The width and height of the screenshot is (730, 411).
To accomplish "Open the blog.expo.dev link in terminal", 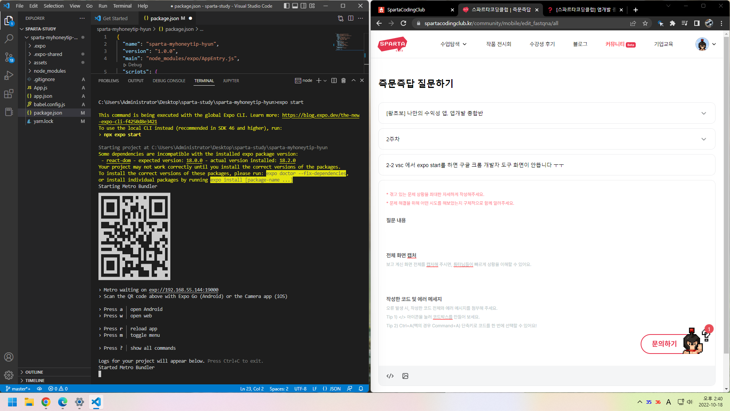I will [321, 115].
